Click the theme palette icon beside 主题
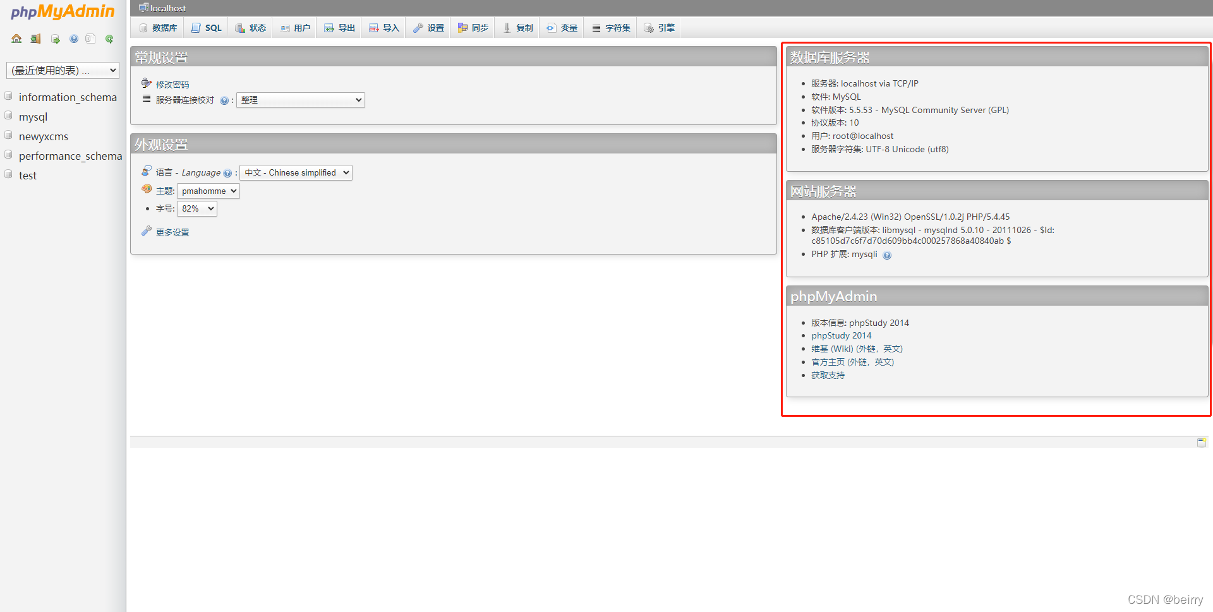 (x=147, y=189)
